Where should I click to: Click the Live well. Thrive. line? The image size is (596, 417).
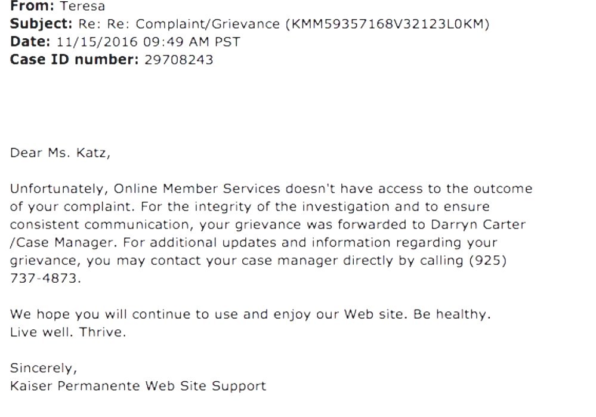[67, 332]
